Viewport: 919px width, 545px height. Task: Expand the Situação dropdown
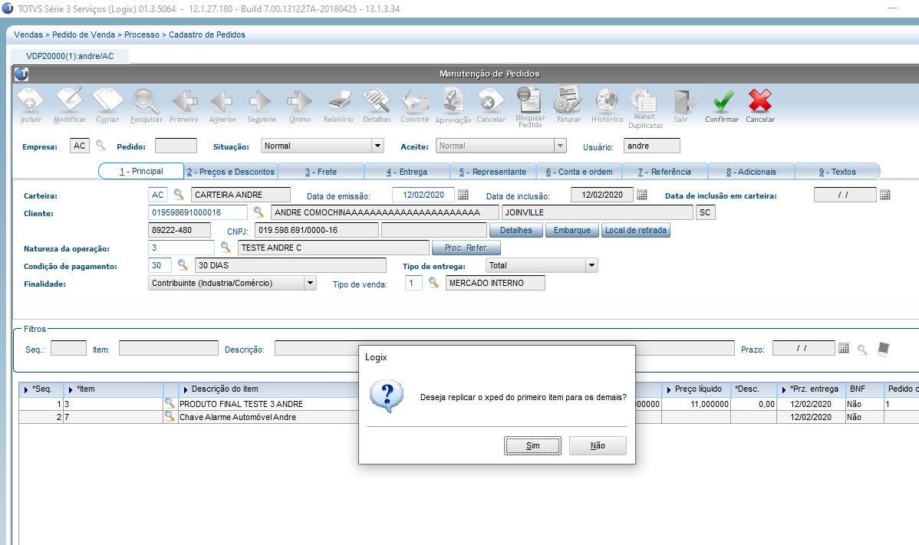378,146
